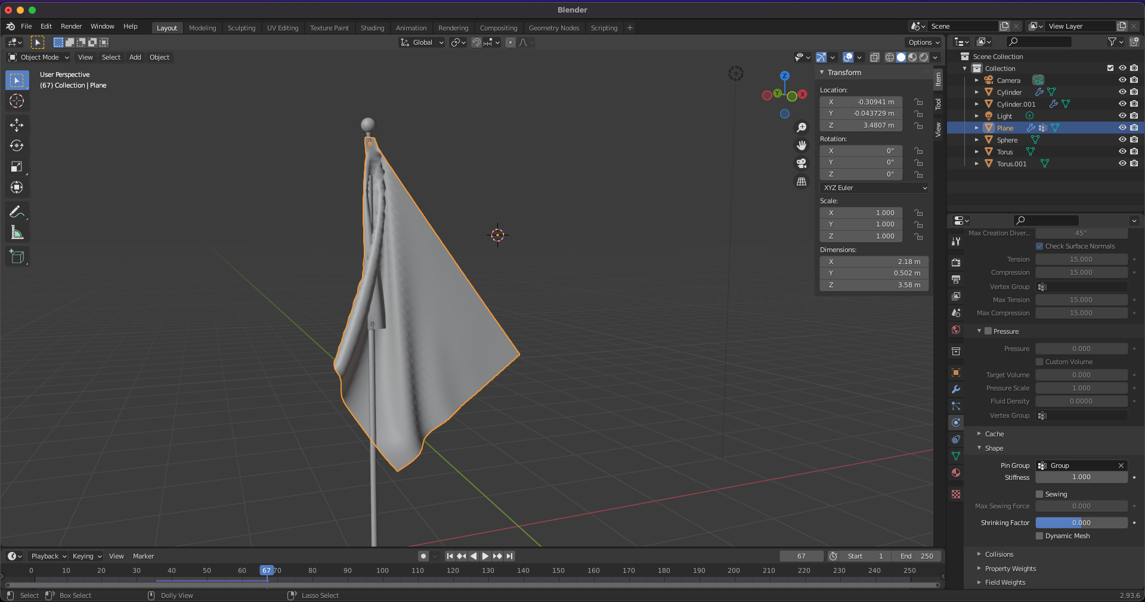Image resolution: width=1145 pixels, height=602 pixels.
Task: Open XYZ Euler rotation mode dropdown
Action: pyautogui.click(x=874, y=188)
